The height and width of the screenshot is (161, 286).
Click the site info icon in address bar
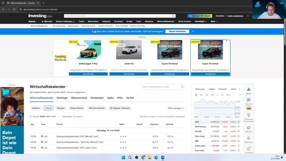pyautogui.click(x=21, y=9)
